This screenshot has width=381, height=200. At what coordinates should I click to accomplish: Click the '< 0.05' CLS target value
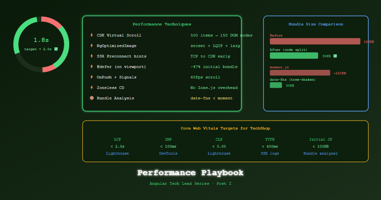(x=219, y=146)
